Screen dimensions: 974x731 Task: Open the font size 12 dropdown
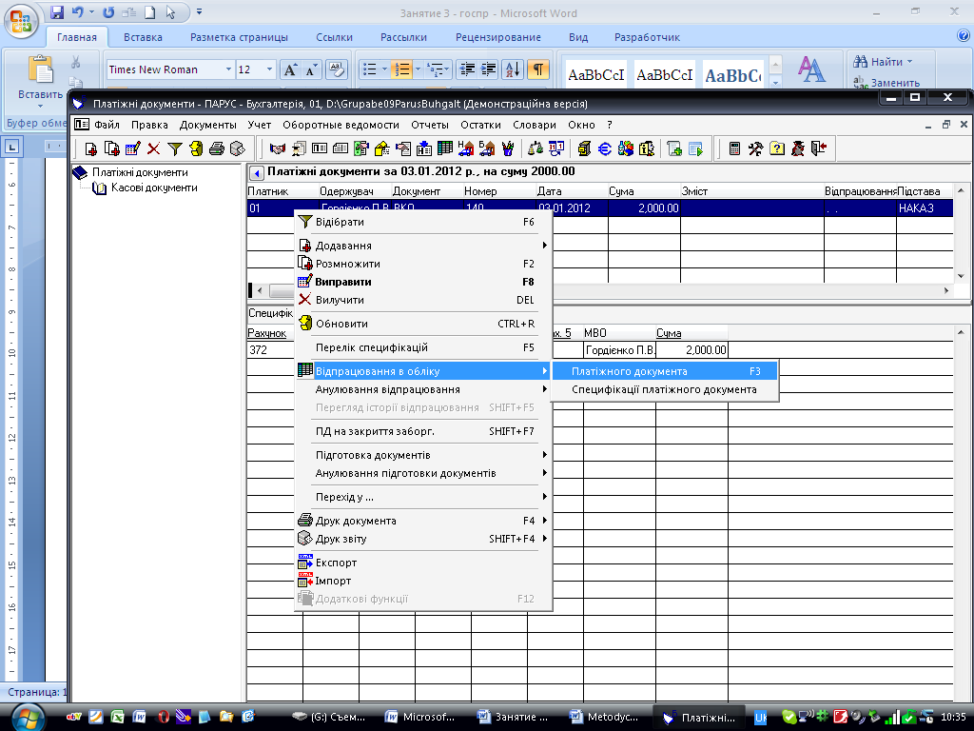coord(269,69)
